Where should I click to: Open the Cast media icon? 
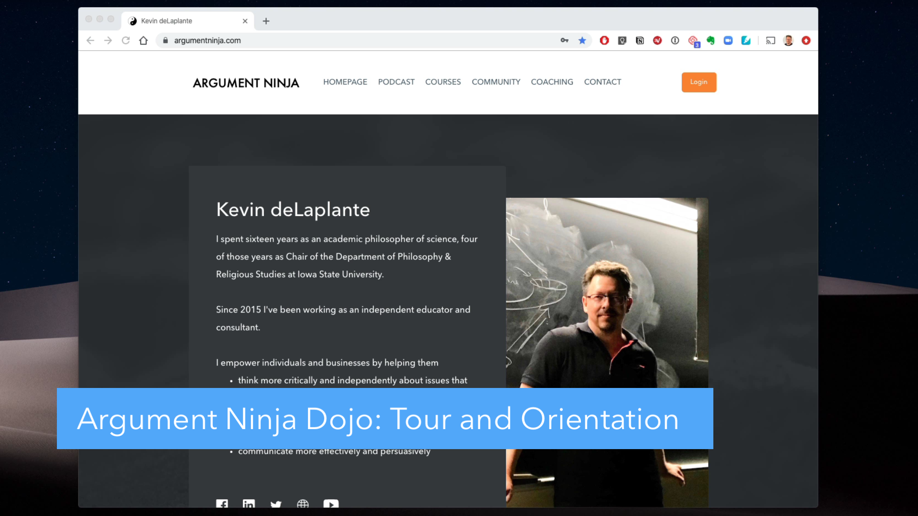pyautogui.click(x=771, y=41)
